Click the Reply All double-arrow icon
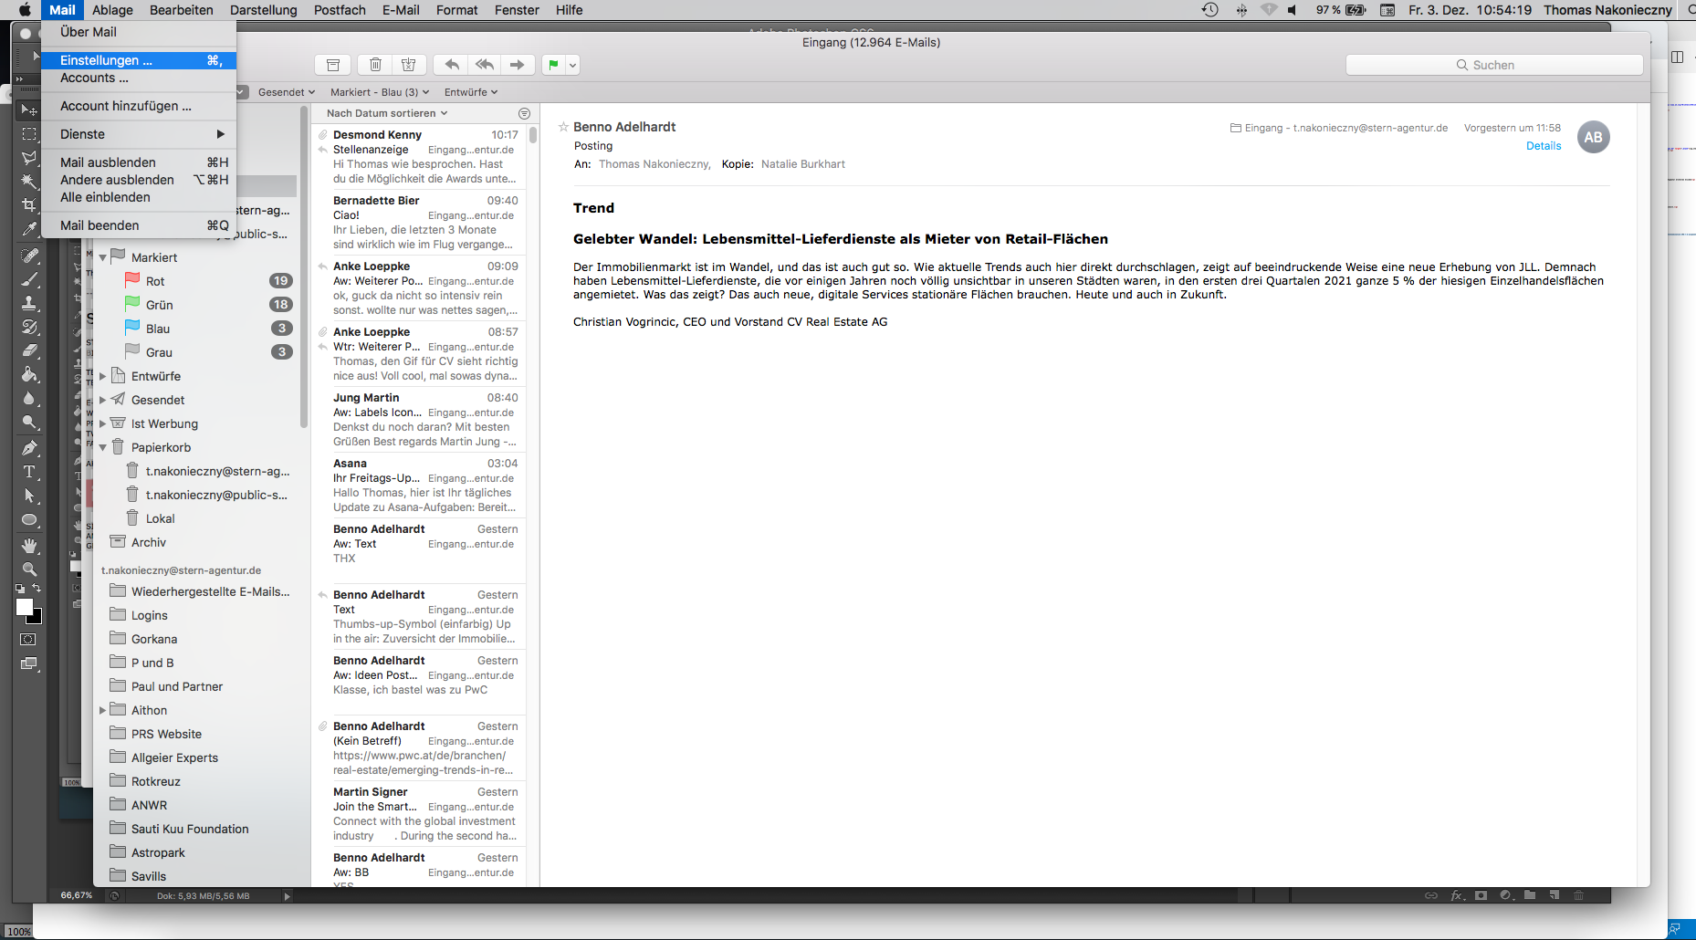This screenshot has width=1696, height=940. click(x=485, y=65)
